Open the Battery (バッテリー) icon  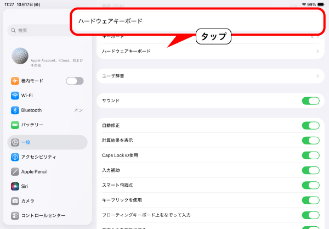(15, 125)
